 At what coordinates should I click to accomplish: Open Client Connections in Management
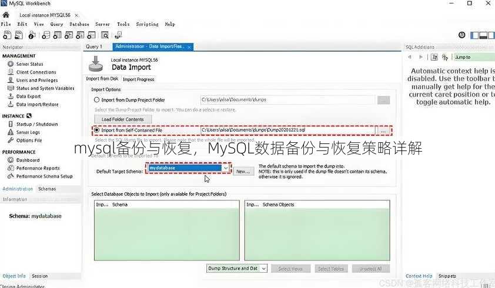click(36, 72)
